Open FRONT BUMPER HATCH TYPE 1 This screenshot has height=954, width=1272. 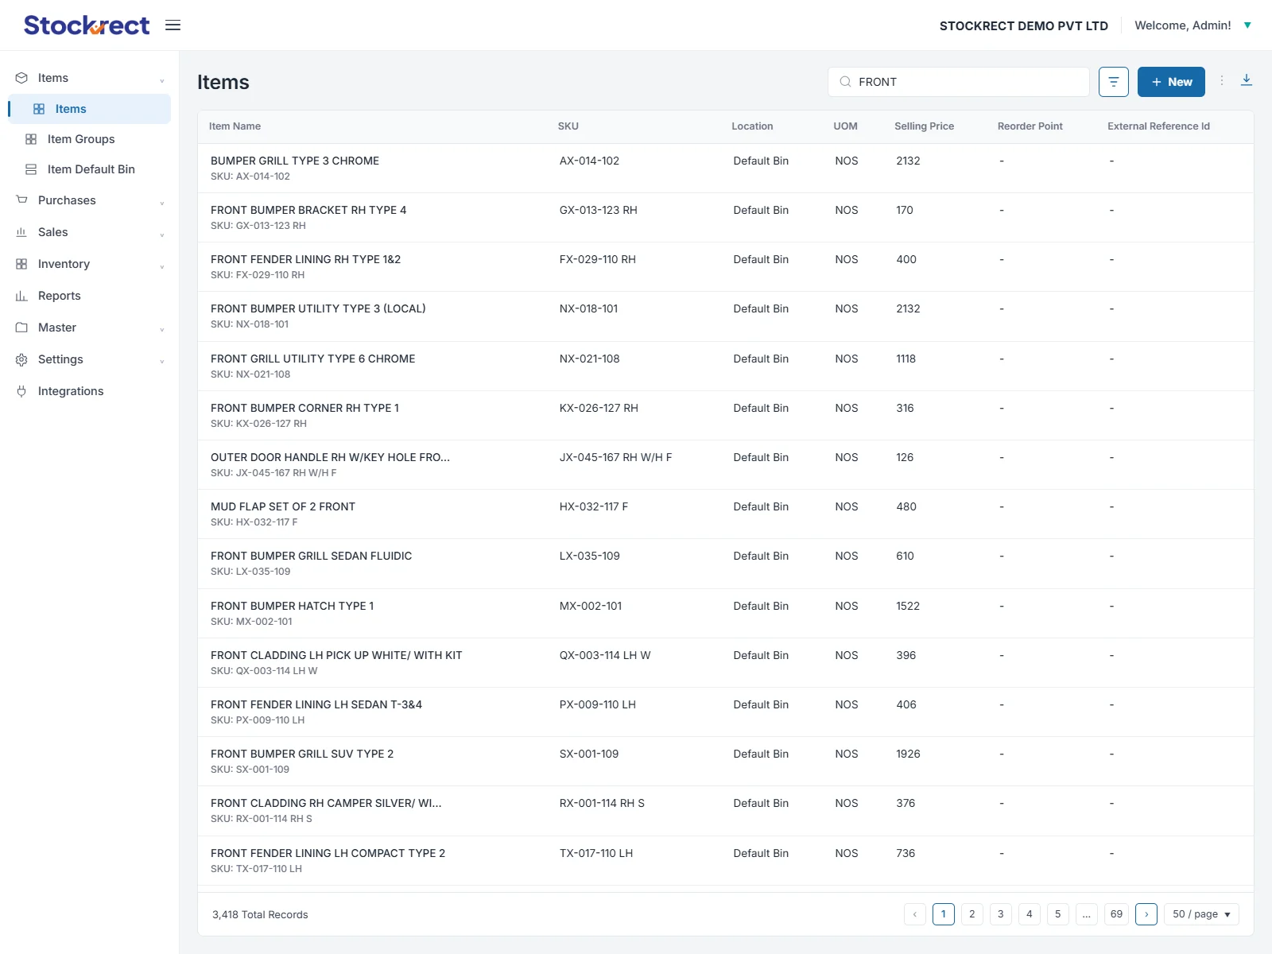click(293, 606)
